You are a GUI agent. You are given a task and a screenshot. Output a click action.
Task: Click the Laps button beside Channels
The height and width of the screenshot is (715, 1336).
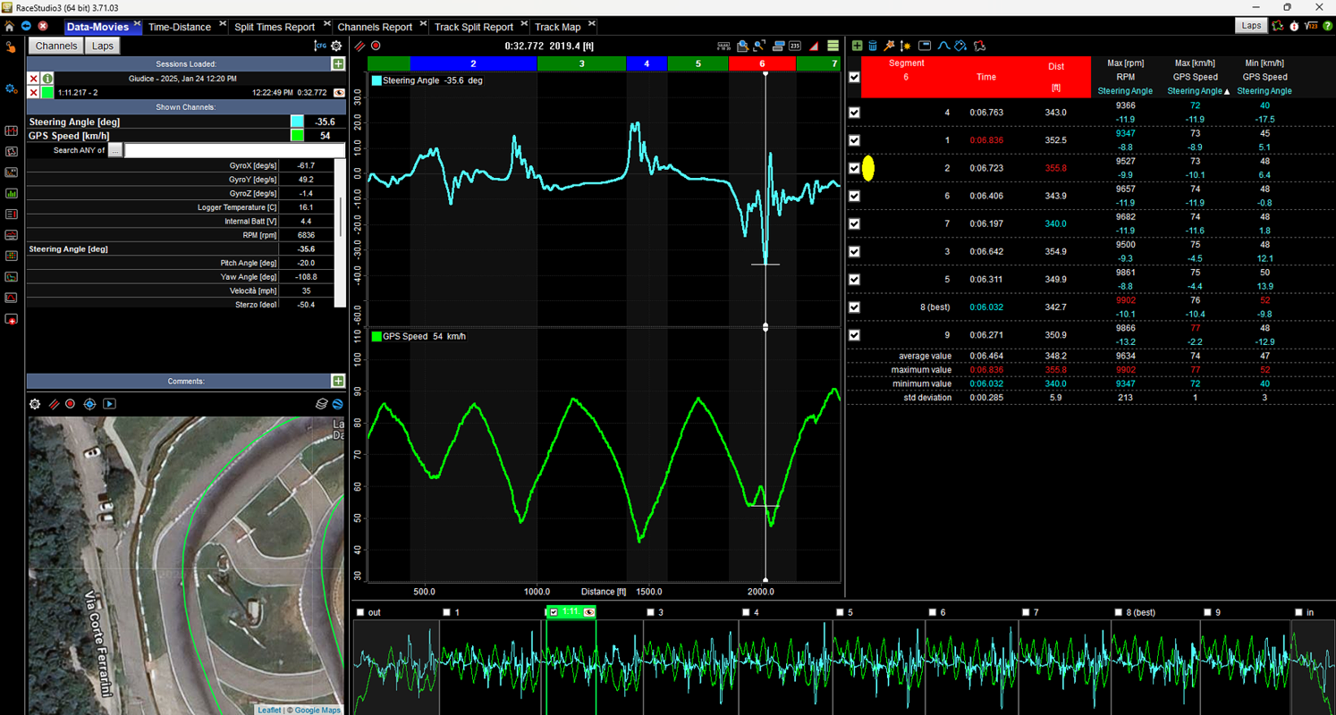pyautogui.click(x=103, y=46)
